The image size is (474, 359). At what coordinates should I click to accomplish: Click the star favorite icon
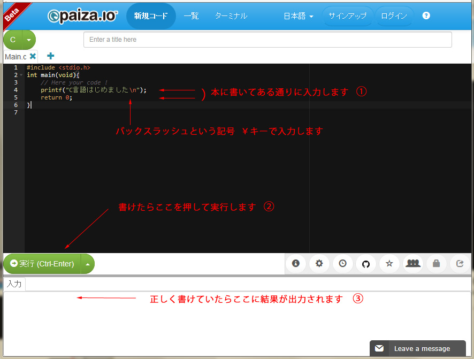click(x=389, y=264)
